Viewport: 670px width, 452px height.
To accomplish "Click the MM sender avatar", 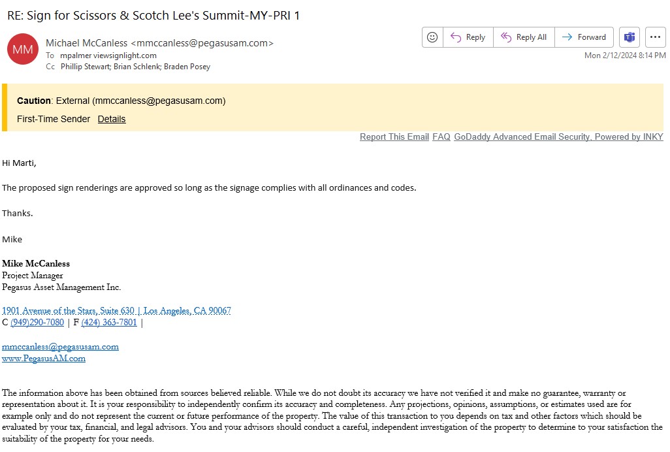I will click(x=23, y=49).
